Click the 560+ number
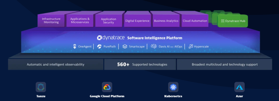The height and width of the screenshot is (101, 279). [x=123, y=64]
